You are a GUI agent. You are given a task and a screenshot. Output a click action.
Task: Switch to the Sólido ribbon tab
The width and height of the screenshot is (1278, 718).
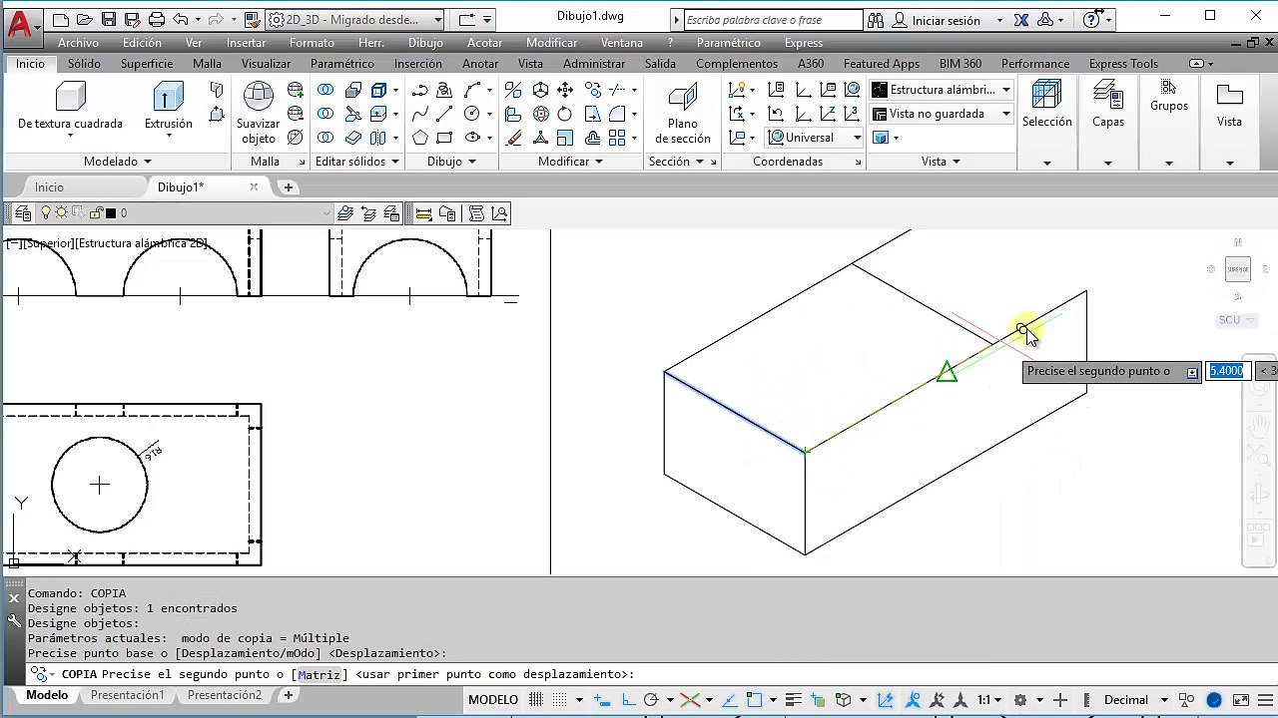coord(84,64)
